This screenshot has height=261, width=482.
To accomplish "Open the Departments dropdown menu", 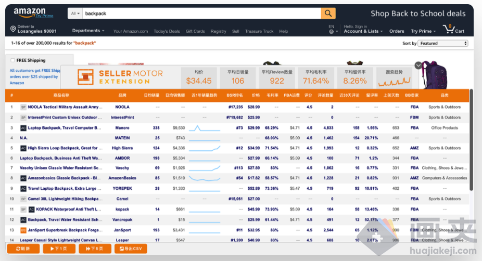I will (88, 31).
